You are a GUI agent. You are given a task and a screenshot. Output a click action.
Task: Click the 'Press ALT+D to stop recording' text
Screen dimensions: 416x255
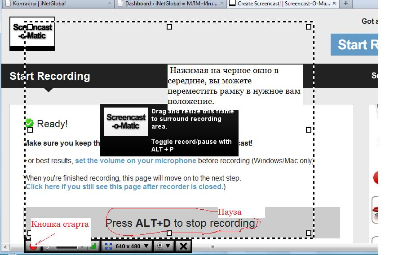click(181, 223)
